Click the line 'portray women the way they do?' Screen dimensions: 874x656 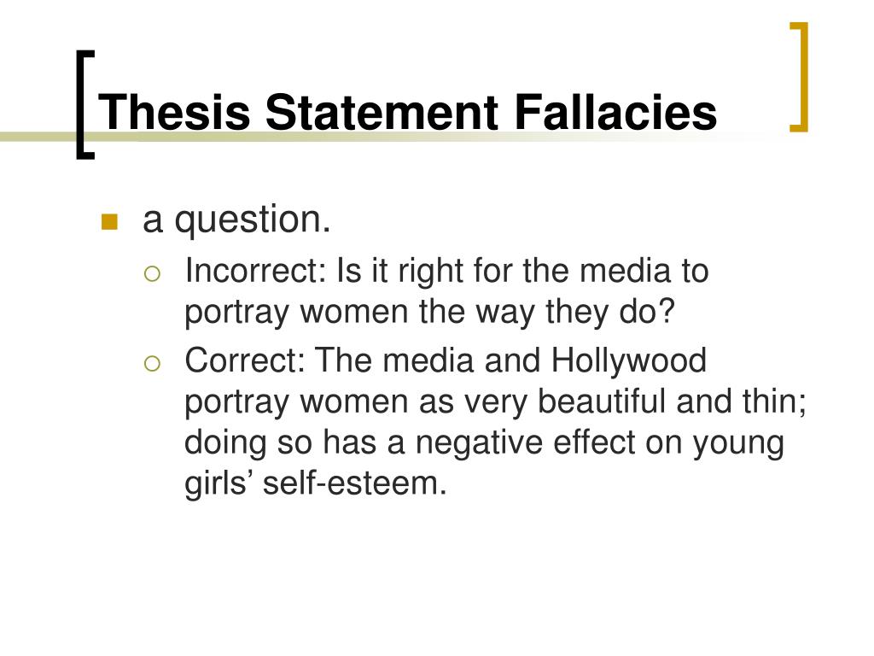click(x=430, y=313)
